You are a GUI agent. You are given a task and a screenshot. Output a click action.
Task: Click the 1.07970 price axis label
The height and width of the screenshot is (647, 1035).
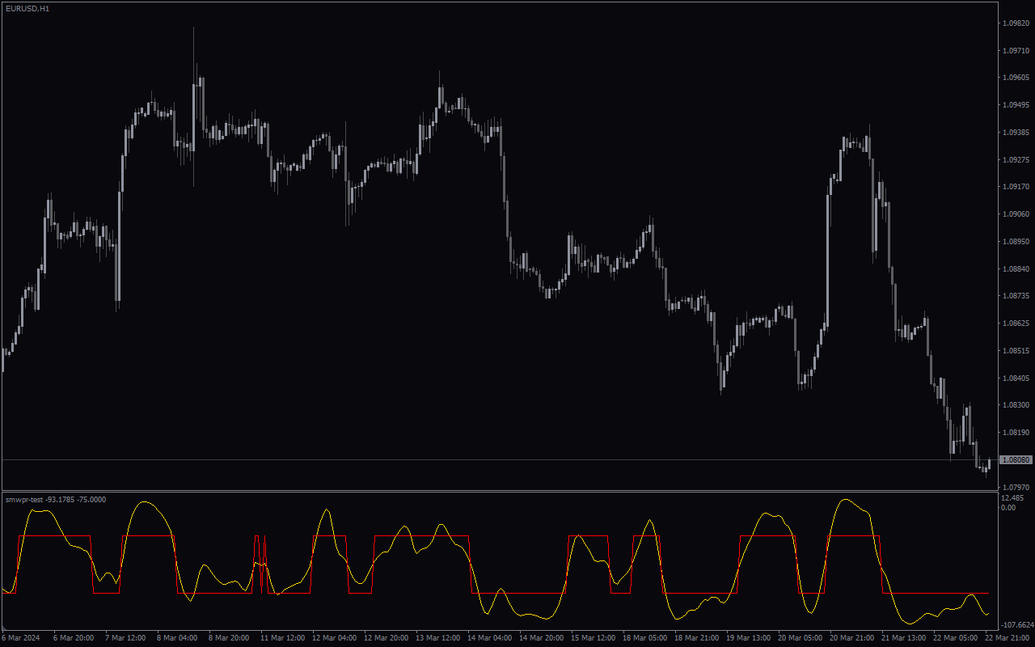(1016, 487)
